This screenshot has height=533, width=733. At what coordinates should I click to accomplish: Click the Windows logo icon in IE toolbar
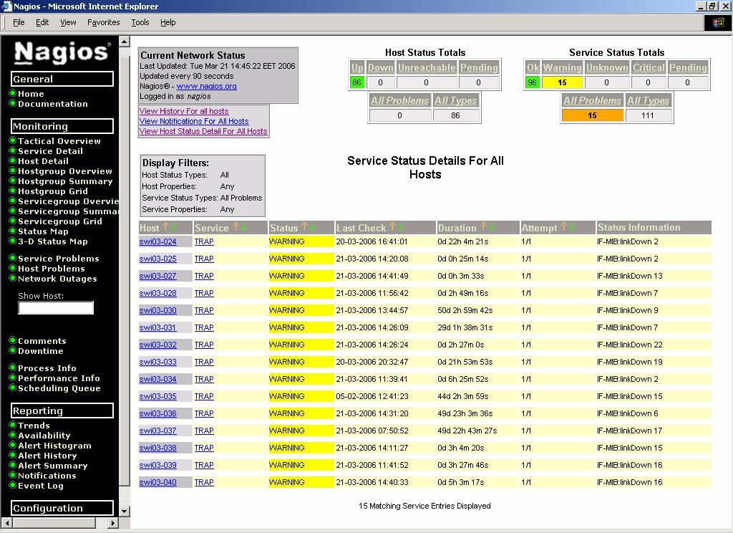pos(717,23)
